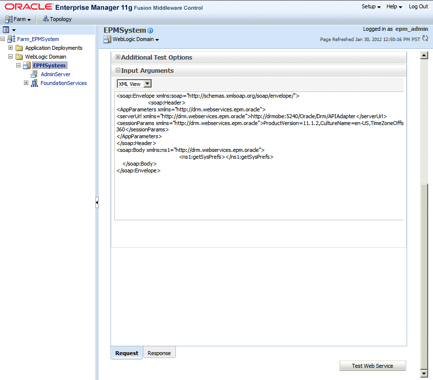
Task: Click the Farm menu icon
Action: coord(9,19)
